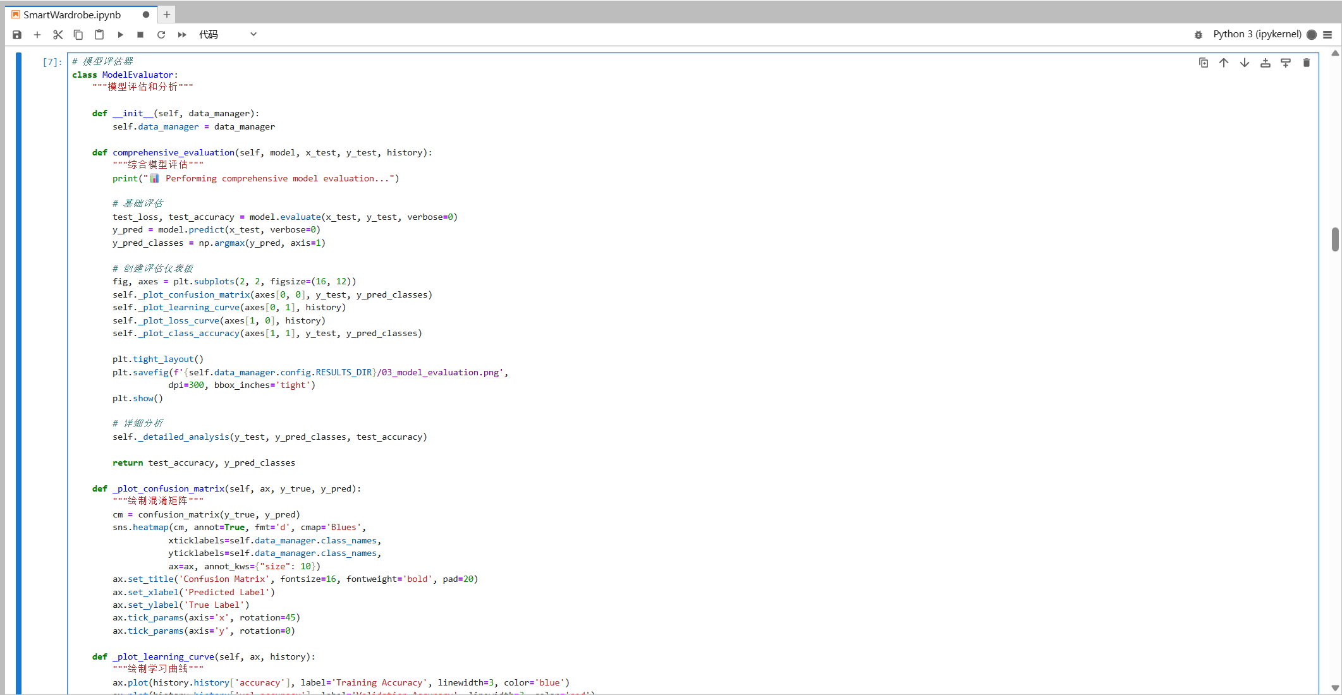Switch to the SmartWardrobe.ipynb tab
Viewport: 1342px width, 695px height.
pyautogui.click(x=72, y=15)
